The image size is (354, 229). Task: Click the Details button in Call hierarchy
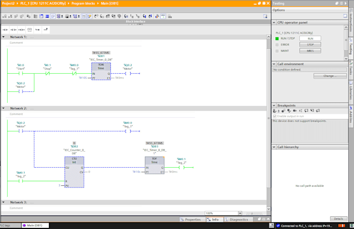click(338, 219)
